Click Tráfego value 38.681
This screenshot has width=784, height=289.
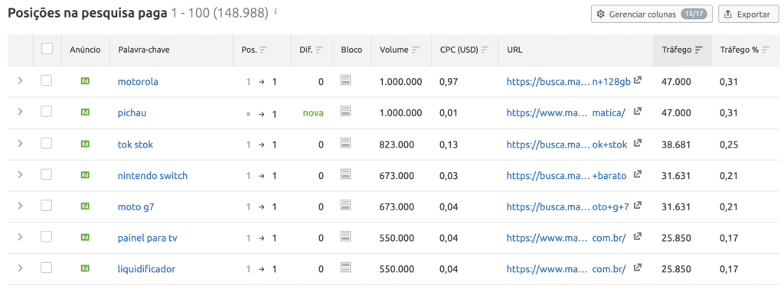(x=676, y=144)
